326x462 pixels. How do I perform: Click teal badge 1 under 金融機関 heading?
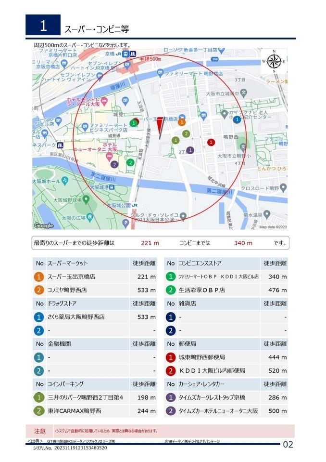pyautogui.click(x=39, y=357)
